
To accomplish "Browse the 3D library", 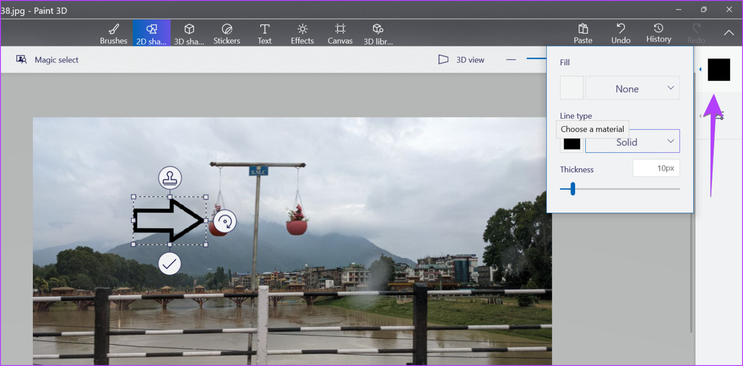I will [x=378, y=33].
